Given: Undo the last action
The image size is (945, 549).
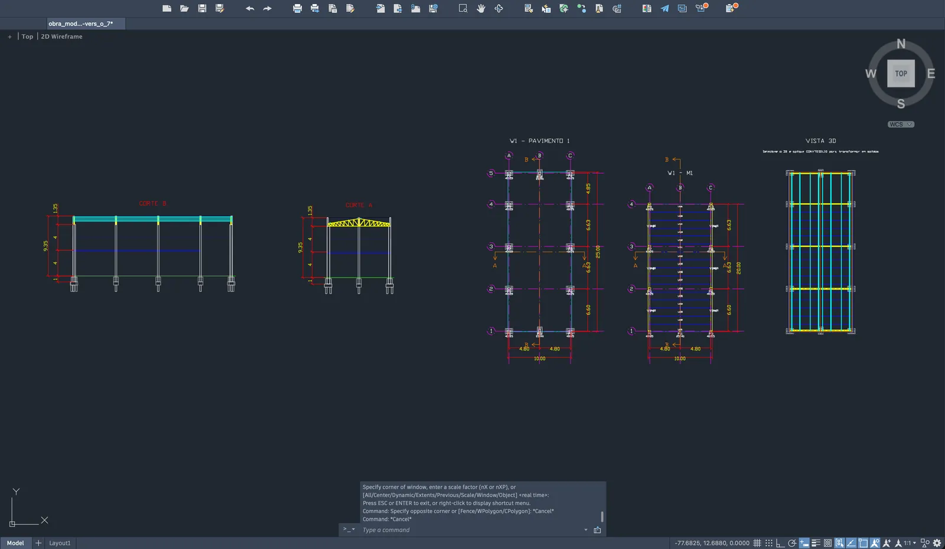Looking at the screenshot, I should pyautogui.click(x=250, y=8).
